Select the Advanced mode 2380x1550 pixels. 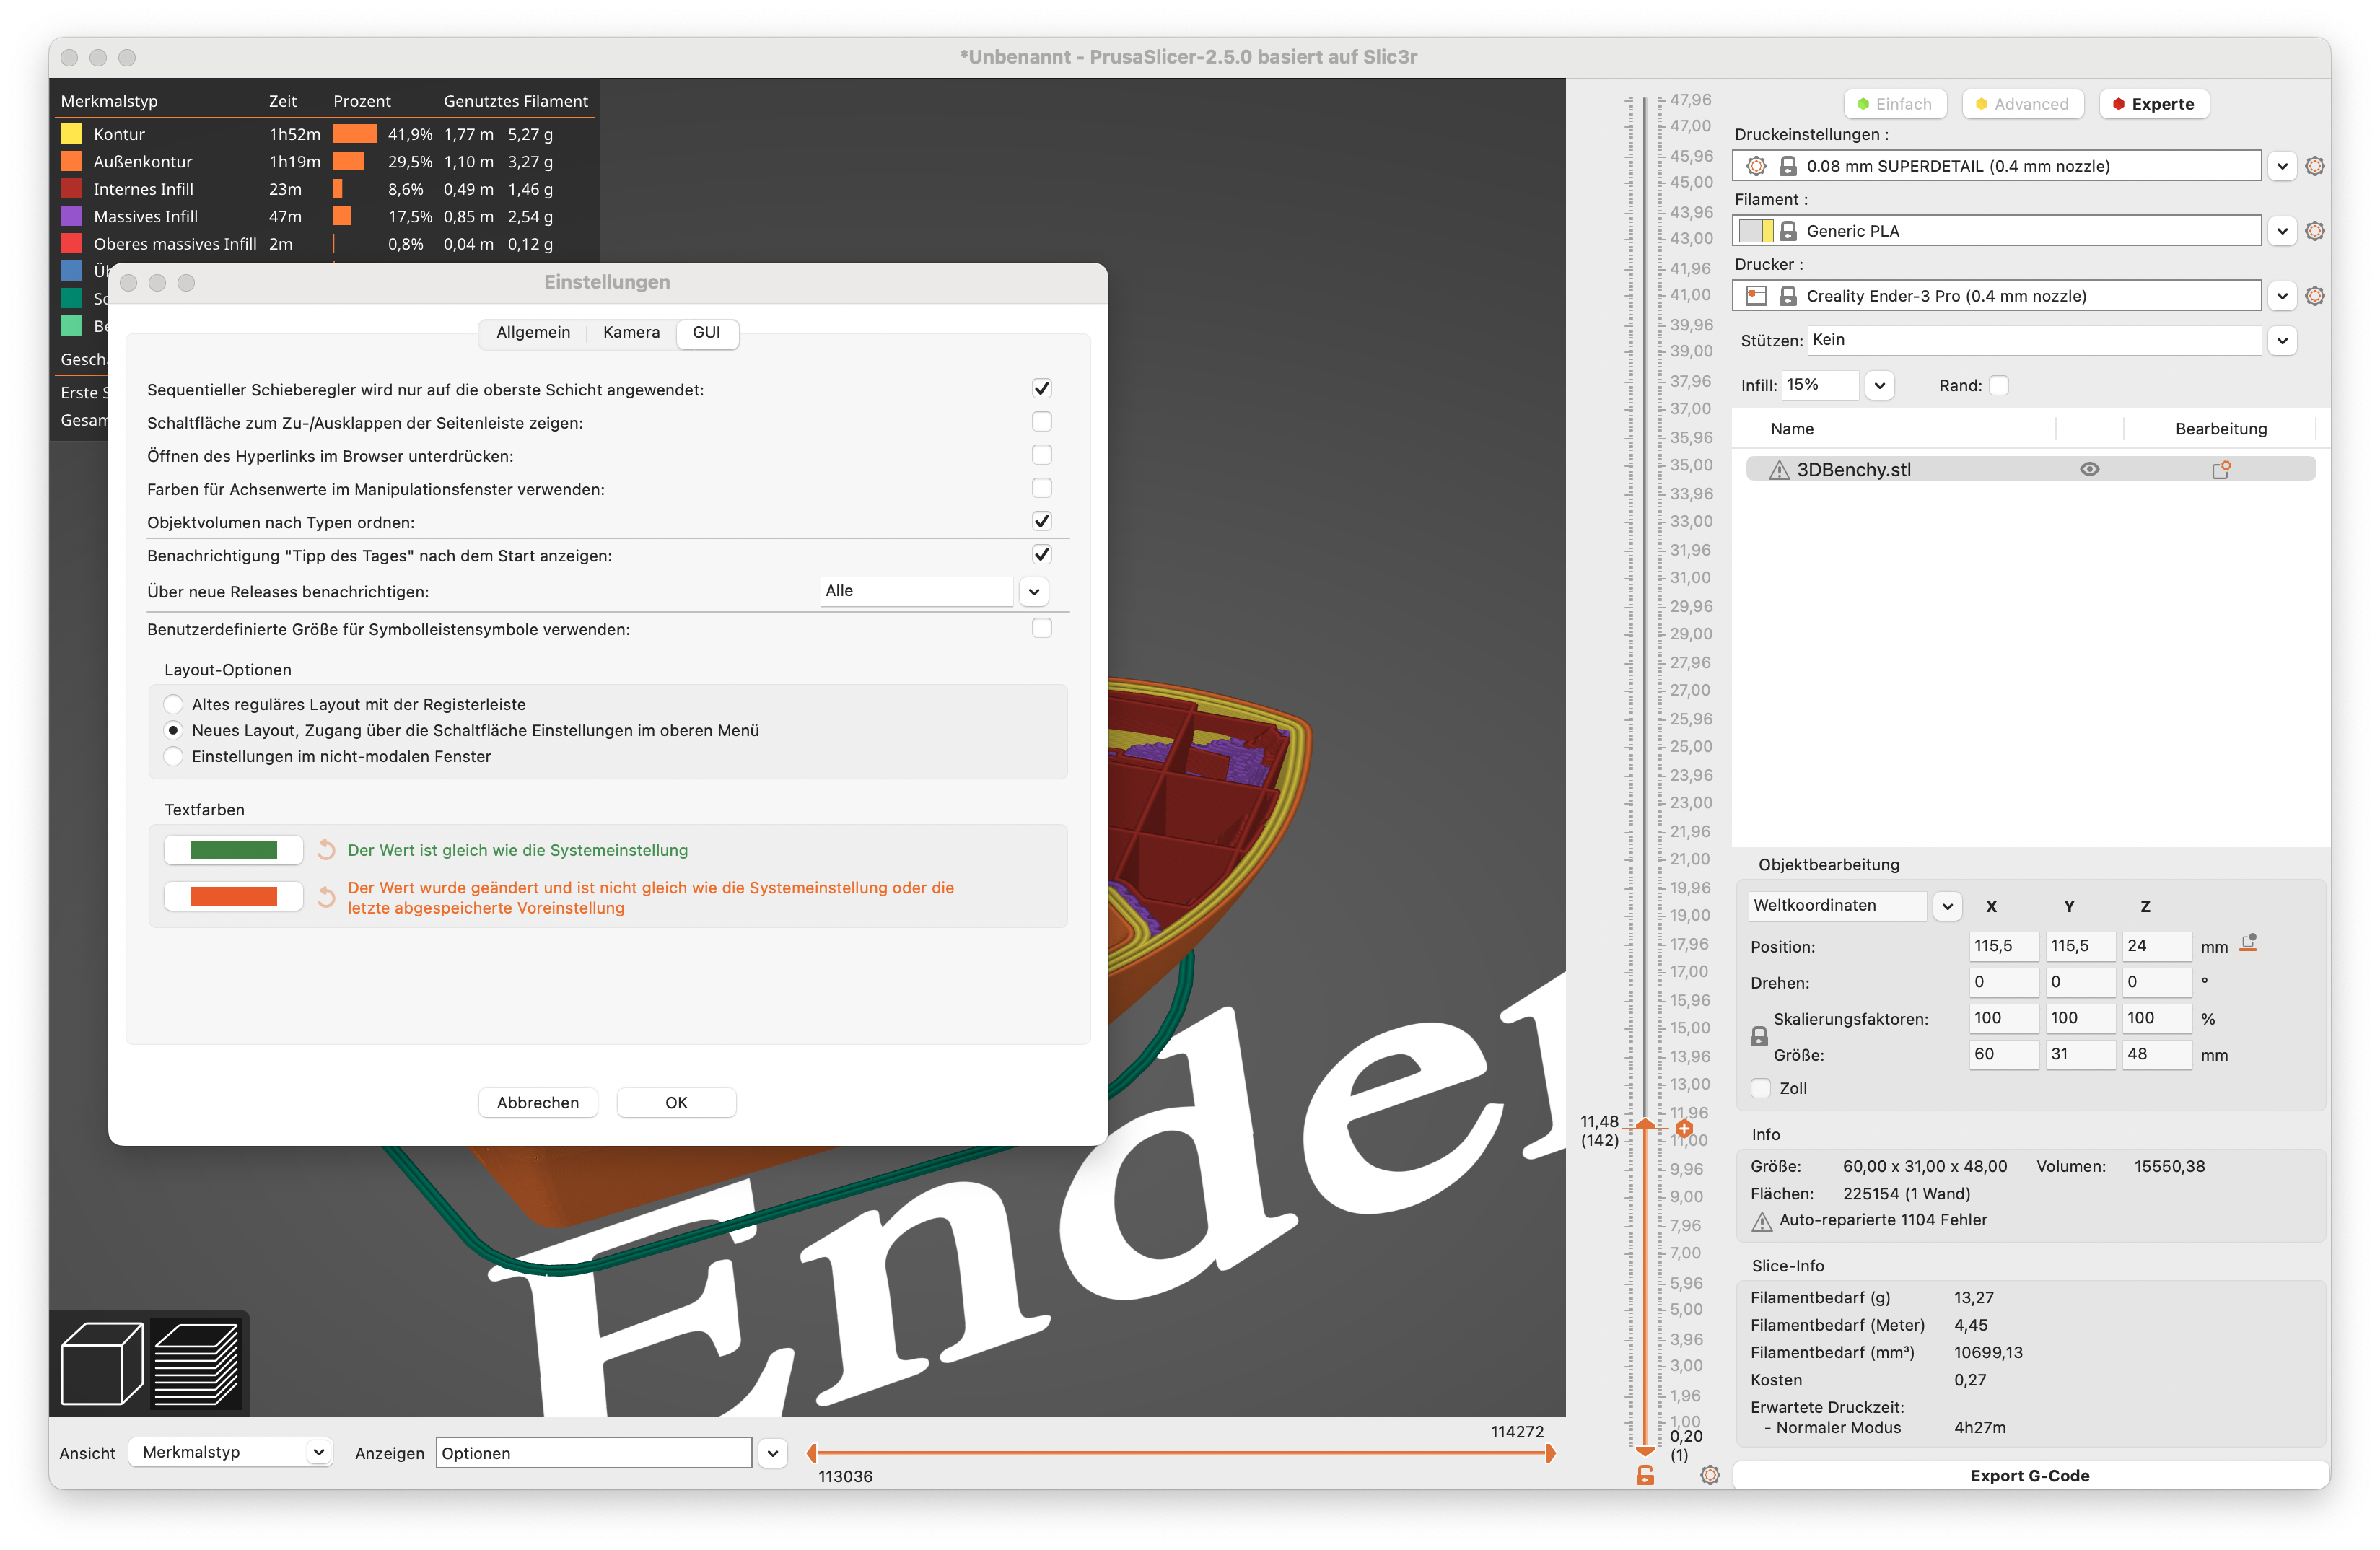(2022, 104)
